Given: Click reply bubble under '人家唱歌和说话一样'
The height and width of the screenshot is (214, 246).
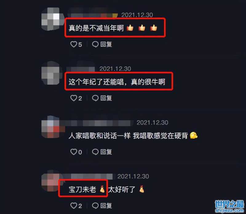Looking at the screenshot, I should point(95,152).
